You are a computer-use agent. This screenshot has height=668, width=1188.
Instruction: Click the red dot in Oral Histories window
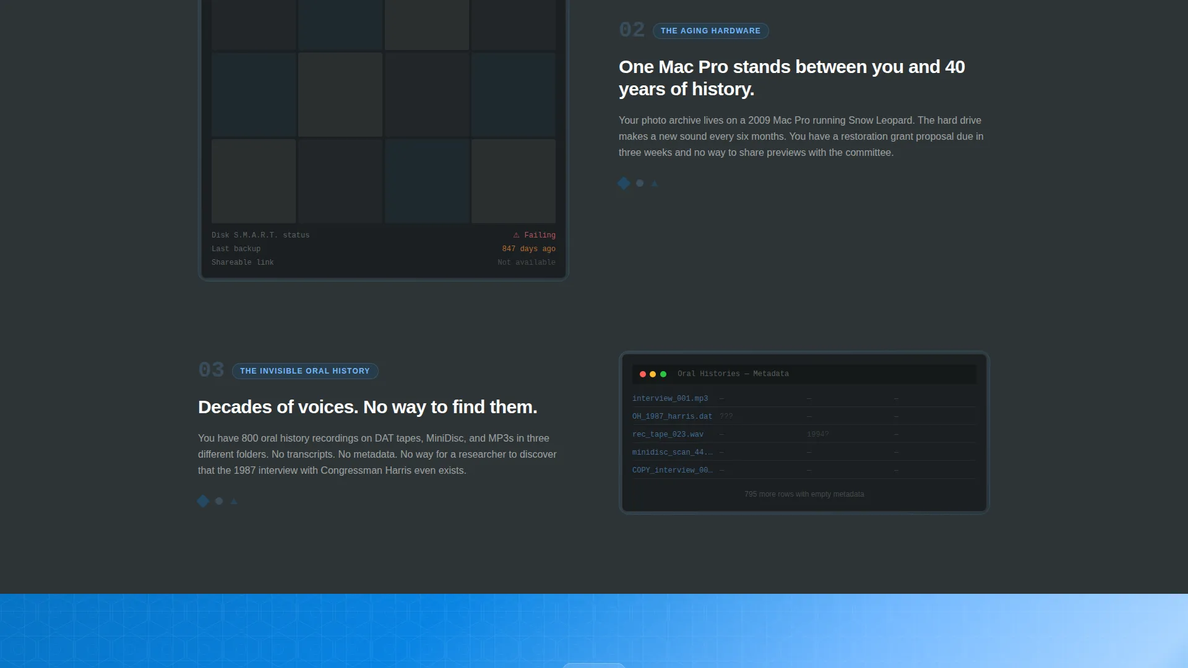pyautogui.click(x=643, y=374)
